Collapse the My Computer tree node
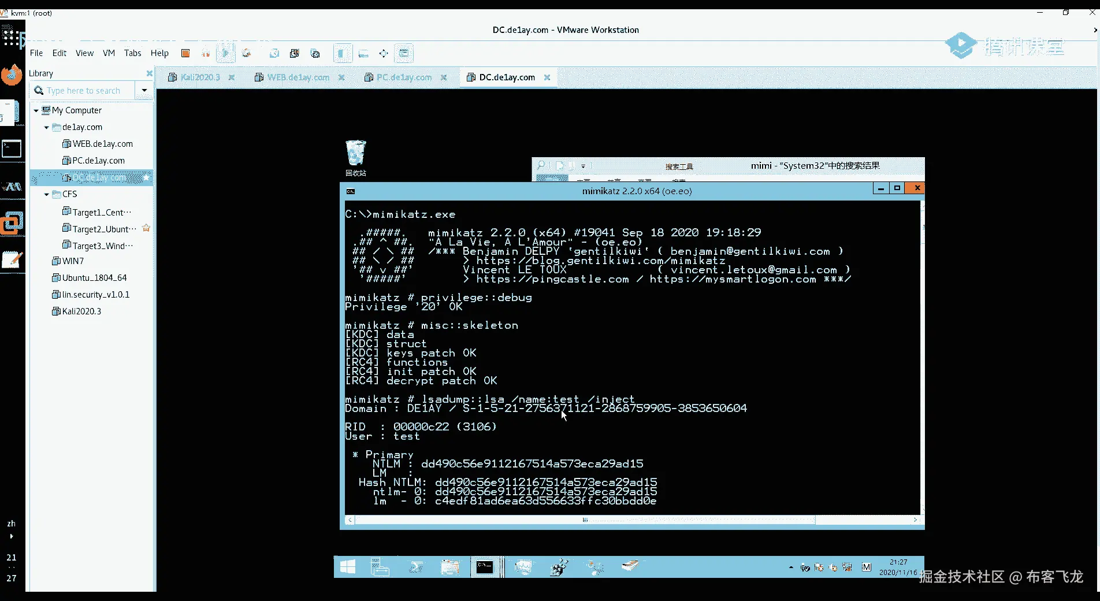 click(36, 110)
